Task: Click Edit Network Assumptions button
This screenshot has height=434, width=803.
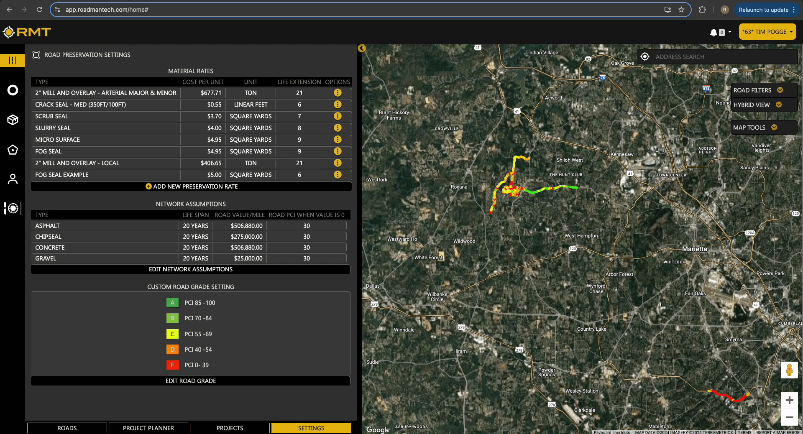Action: (x=191, y=269)
